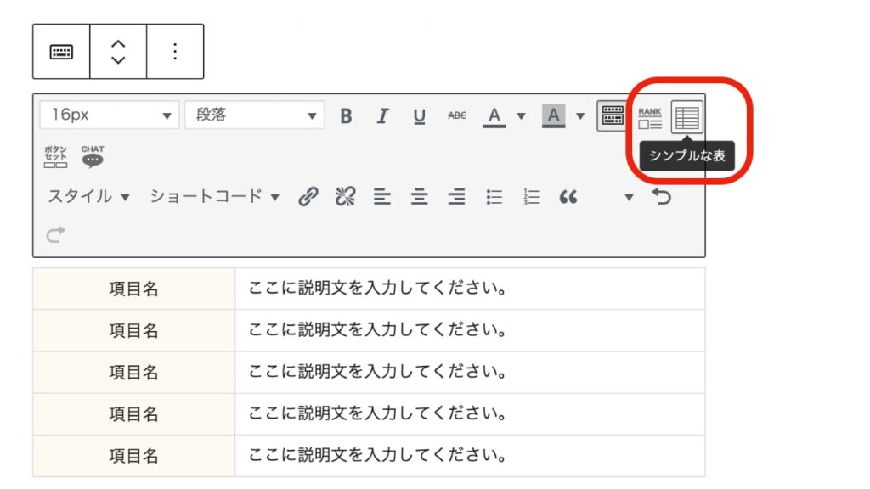Image resolution: width=870 pixels, height=489 pixels.
Task: Insert a ボタンセット button set
Action: (55, 156)
